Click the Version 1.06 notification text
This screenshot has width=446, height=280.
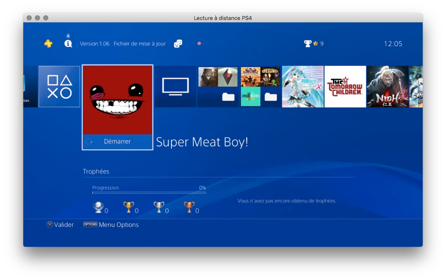click(94, 44)
